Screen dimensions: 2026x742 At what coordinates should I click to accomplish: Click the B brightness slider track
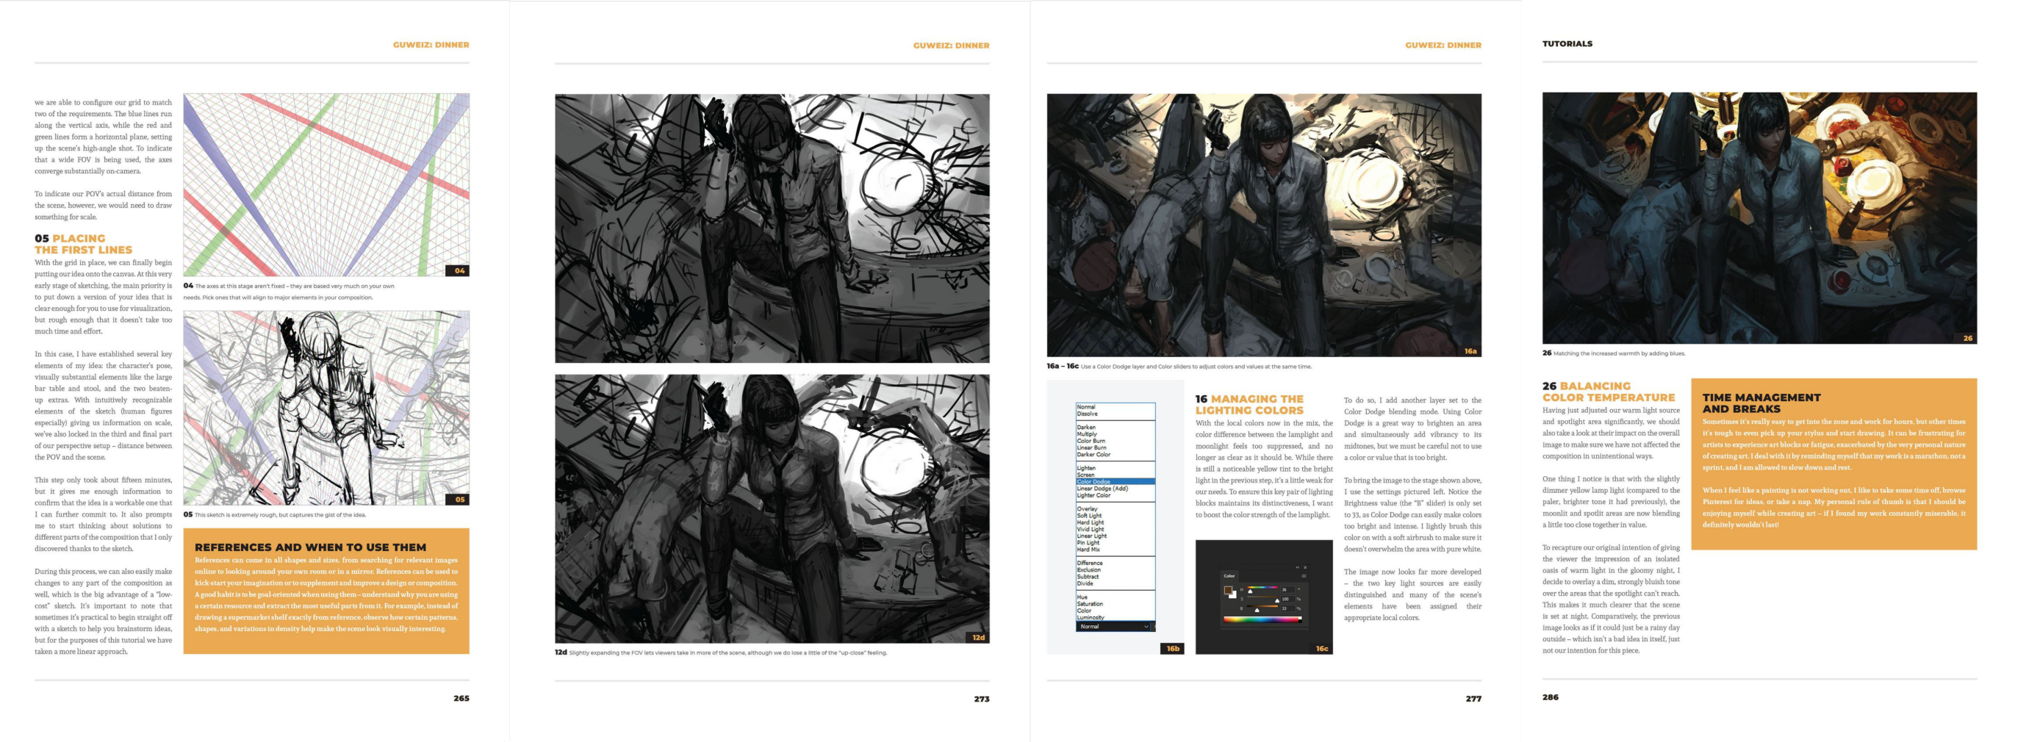1262,607
